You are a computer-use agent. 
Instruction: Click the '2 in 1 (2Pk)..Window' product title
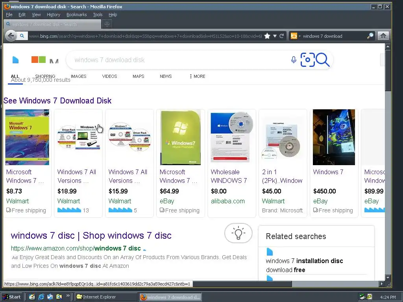click(282, 176)
